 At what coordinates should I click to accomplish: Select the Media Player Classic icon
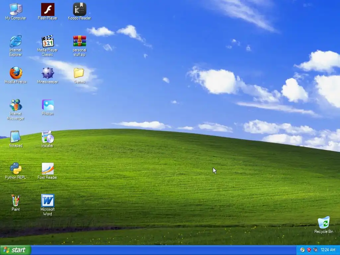point(48,46)
